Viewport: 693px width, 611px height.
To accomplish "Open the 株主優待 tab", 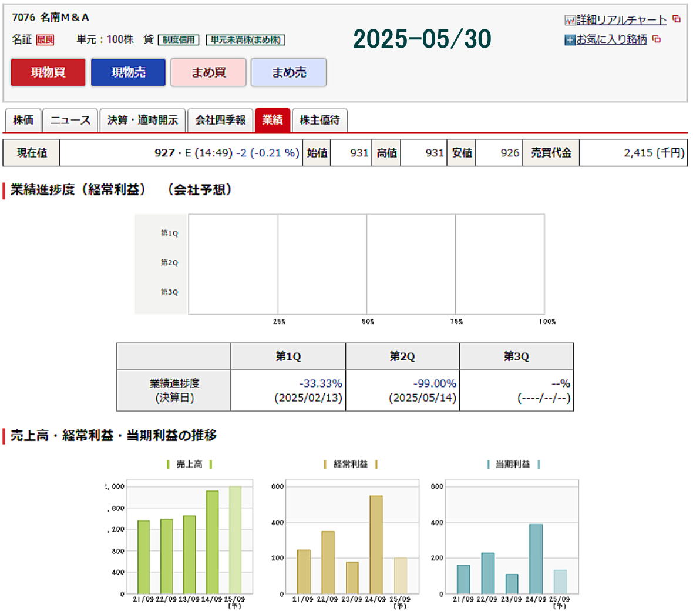I will [x=319, y=120].
